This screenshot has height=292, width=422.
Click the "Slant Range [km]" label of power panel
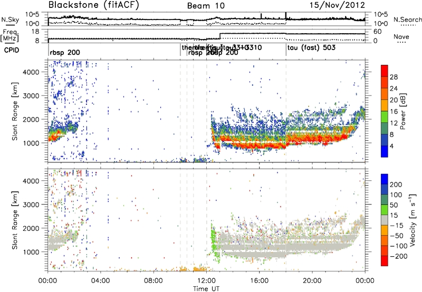15,111
